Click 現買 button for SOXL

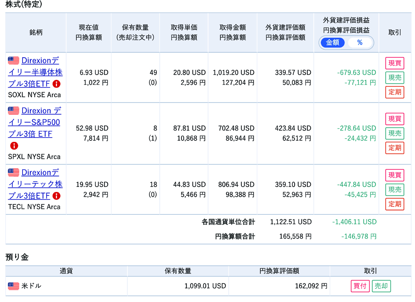(395, 63)
